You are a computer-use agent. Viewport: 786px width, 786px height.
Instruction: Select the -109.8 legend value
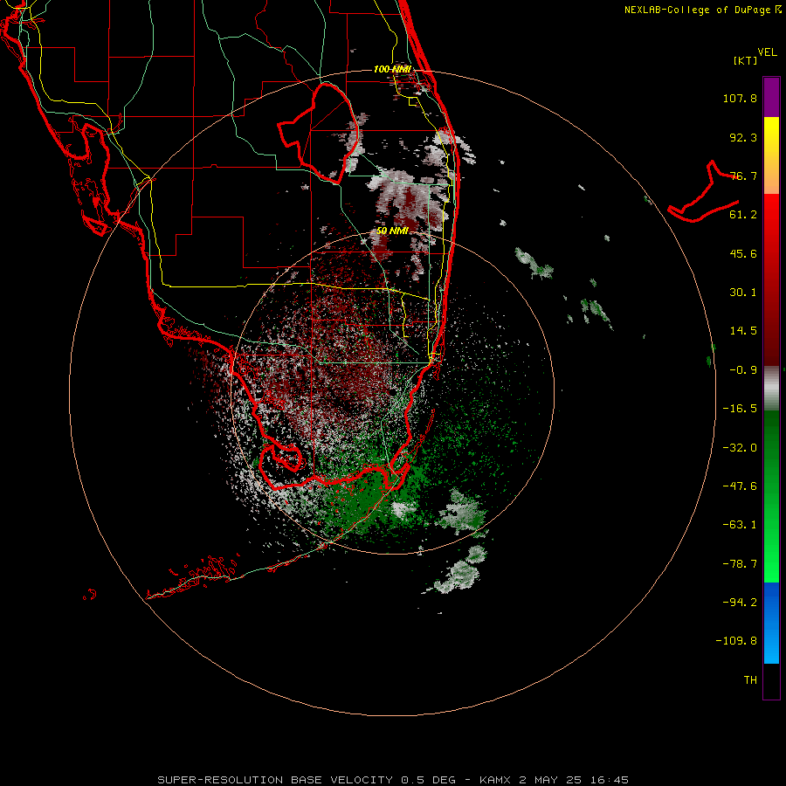(x=736, y=641)
